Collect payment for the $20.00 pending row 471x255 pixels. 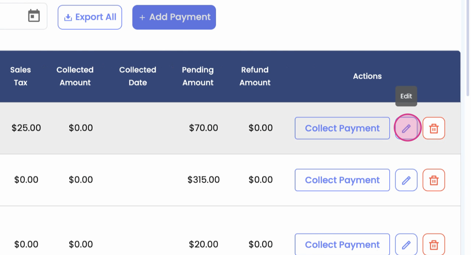pos(342,245)
